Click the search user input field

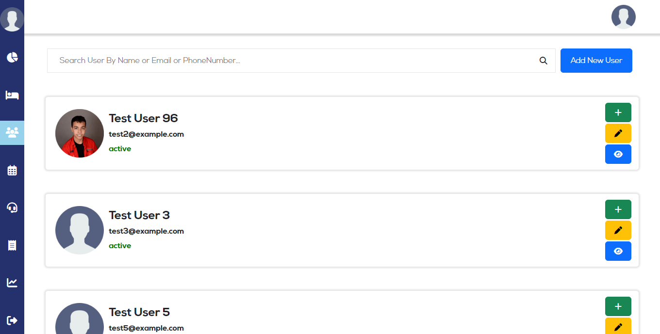coord(291,61)
